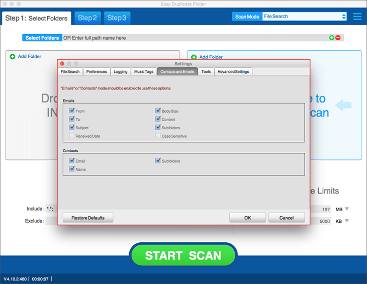367x284 pixels.
Task: Go to the Step 3 tab
Action: (117, 18)
